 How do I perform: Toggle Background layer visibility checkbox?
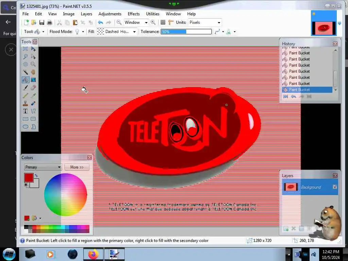(335, 187)
